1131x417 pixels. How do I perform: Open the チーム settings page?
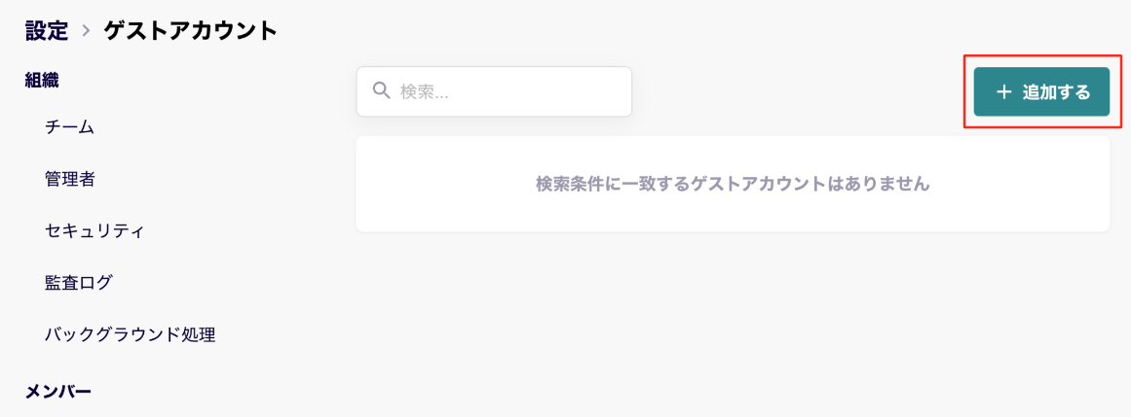[69, 127]
